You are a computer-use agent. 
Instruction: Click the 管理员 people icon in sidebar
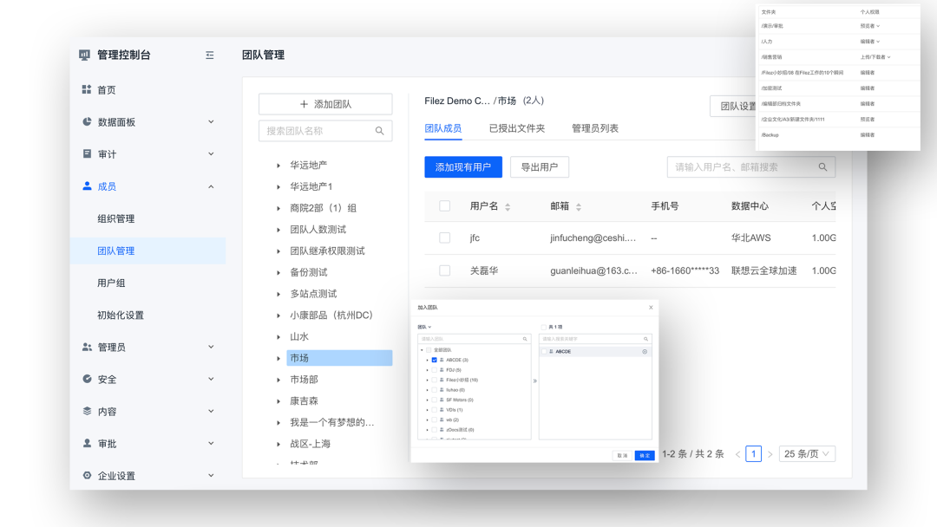(x=87, y=347)
